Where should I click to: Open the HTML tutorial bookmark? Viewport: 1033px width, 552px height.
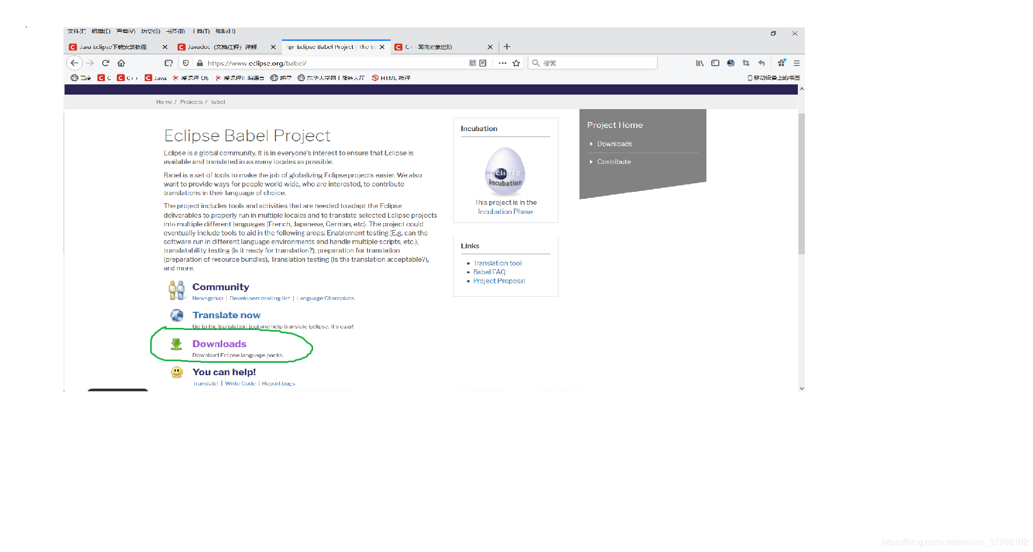[x=391, y=78]
